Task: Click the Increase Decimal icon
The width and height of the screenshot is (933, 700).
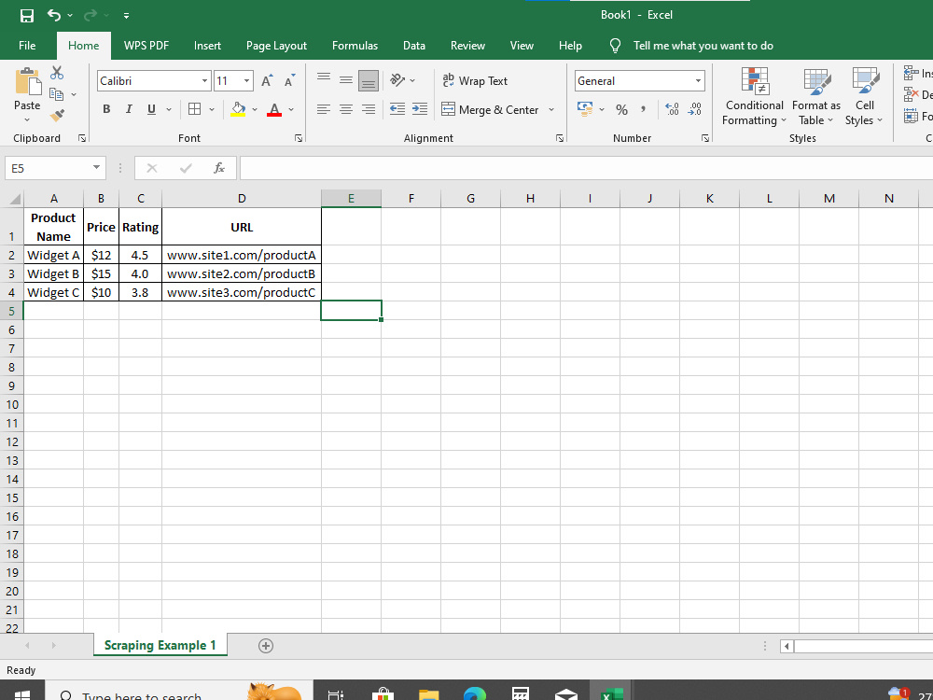Action: coord(673,109)
